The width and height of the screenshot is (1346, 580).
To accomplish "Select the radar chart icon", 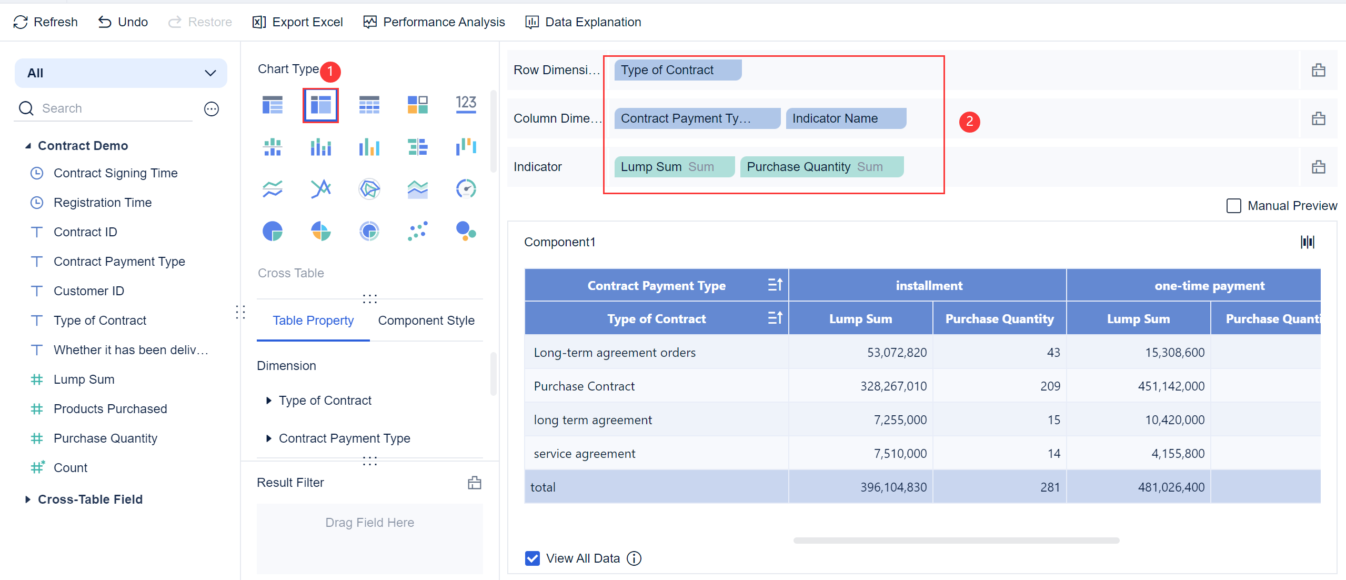I will [x=369, y=189].
